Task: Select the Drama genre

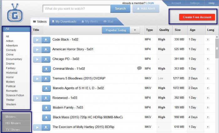Action: [x=10, y=64]
